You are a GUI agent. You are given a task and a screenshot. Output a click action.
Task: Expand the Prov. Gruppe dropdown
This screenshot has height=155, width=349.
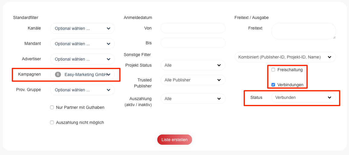click(82, 90)
